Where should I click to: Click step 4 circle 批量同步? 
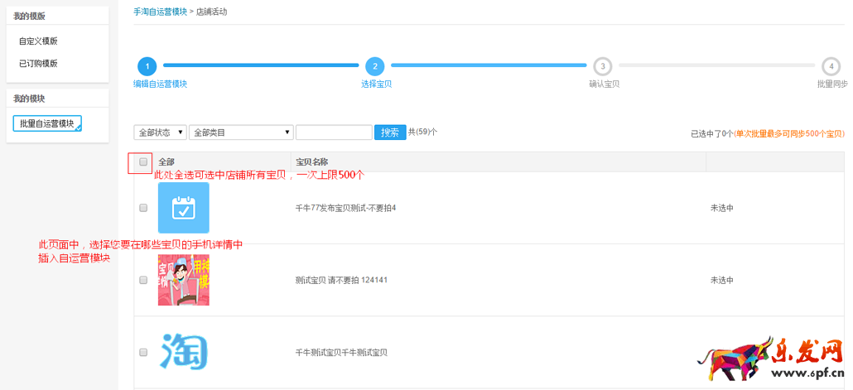[830, 66]
